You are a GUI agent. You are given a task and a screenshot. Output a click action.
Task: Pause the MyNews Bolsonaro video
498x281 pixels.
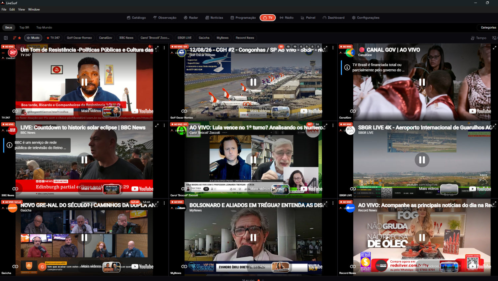point(253,238)
